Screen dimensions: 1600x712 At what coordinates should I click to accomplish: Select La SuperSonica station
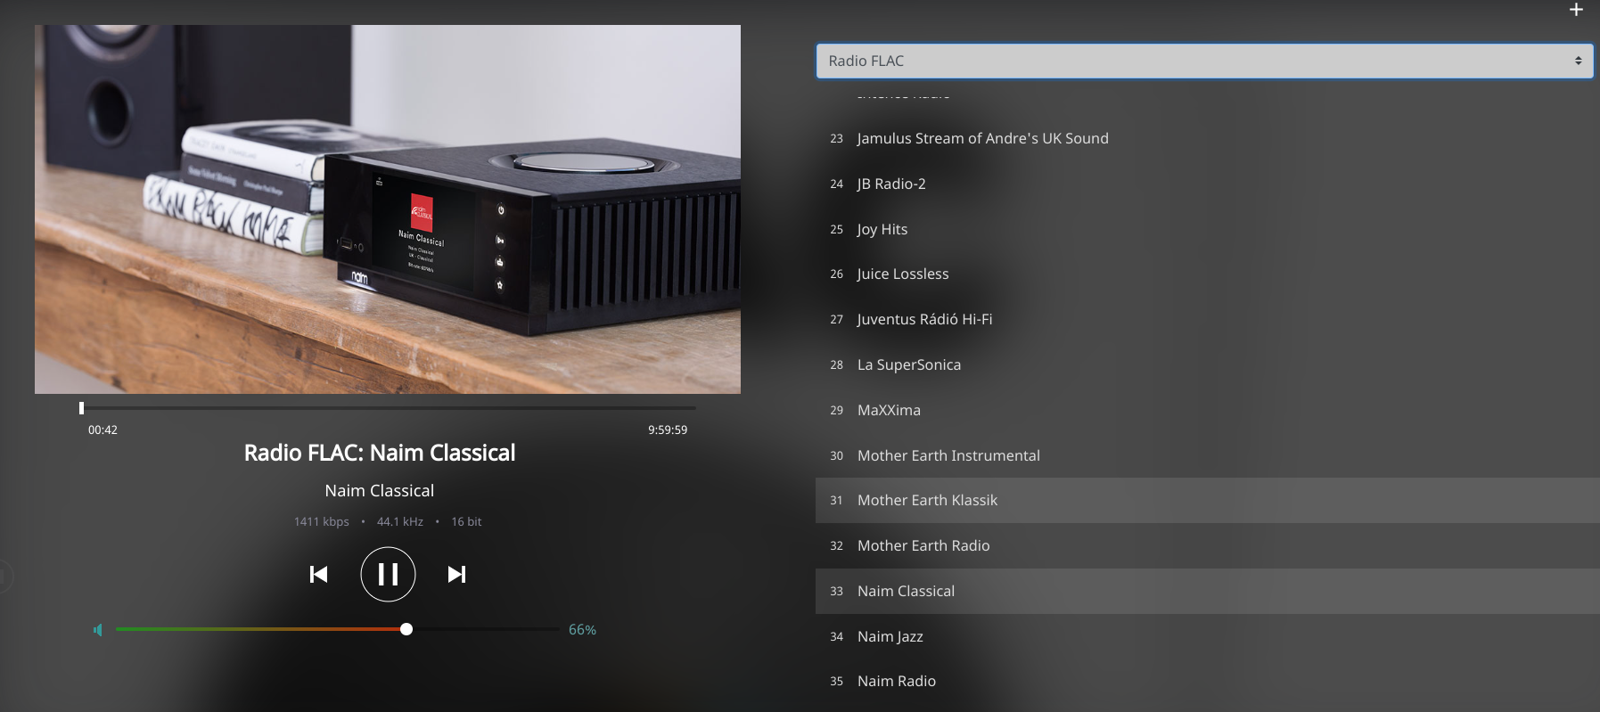click(1208, 364)
